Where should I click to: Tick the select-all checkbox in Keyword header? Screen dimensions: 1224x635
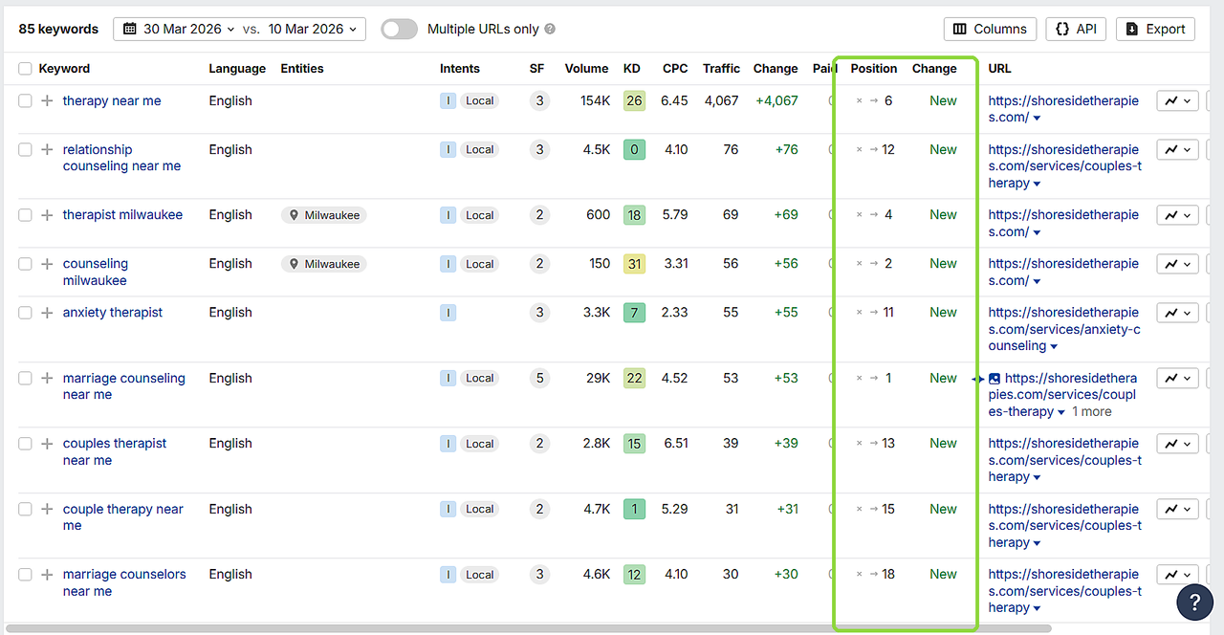tap(25, 69)
